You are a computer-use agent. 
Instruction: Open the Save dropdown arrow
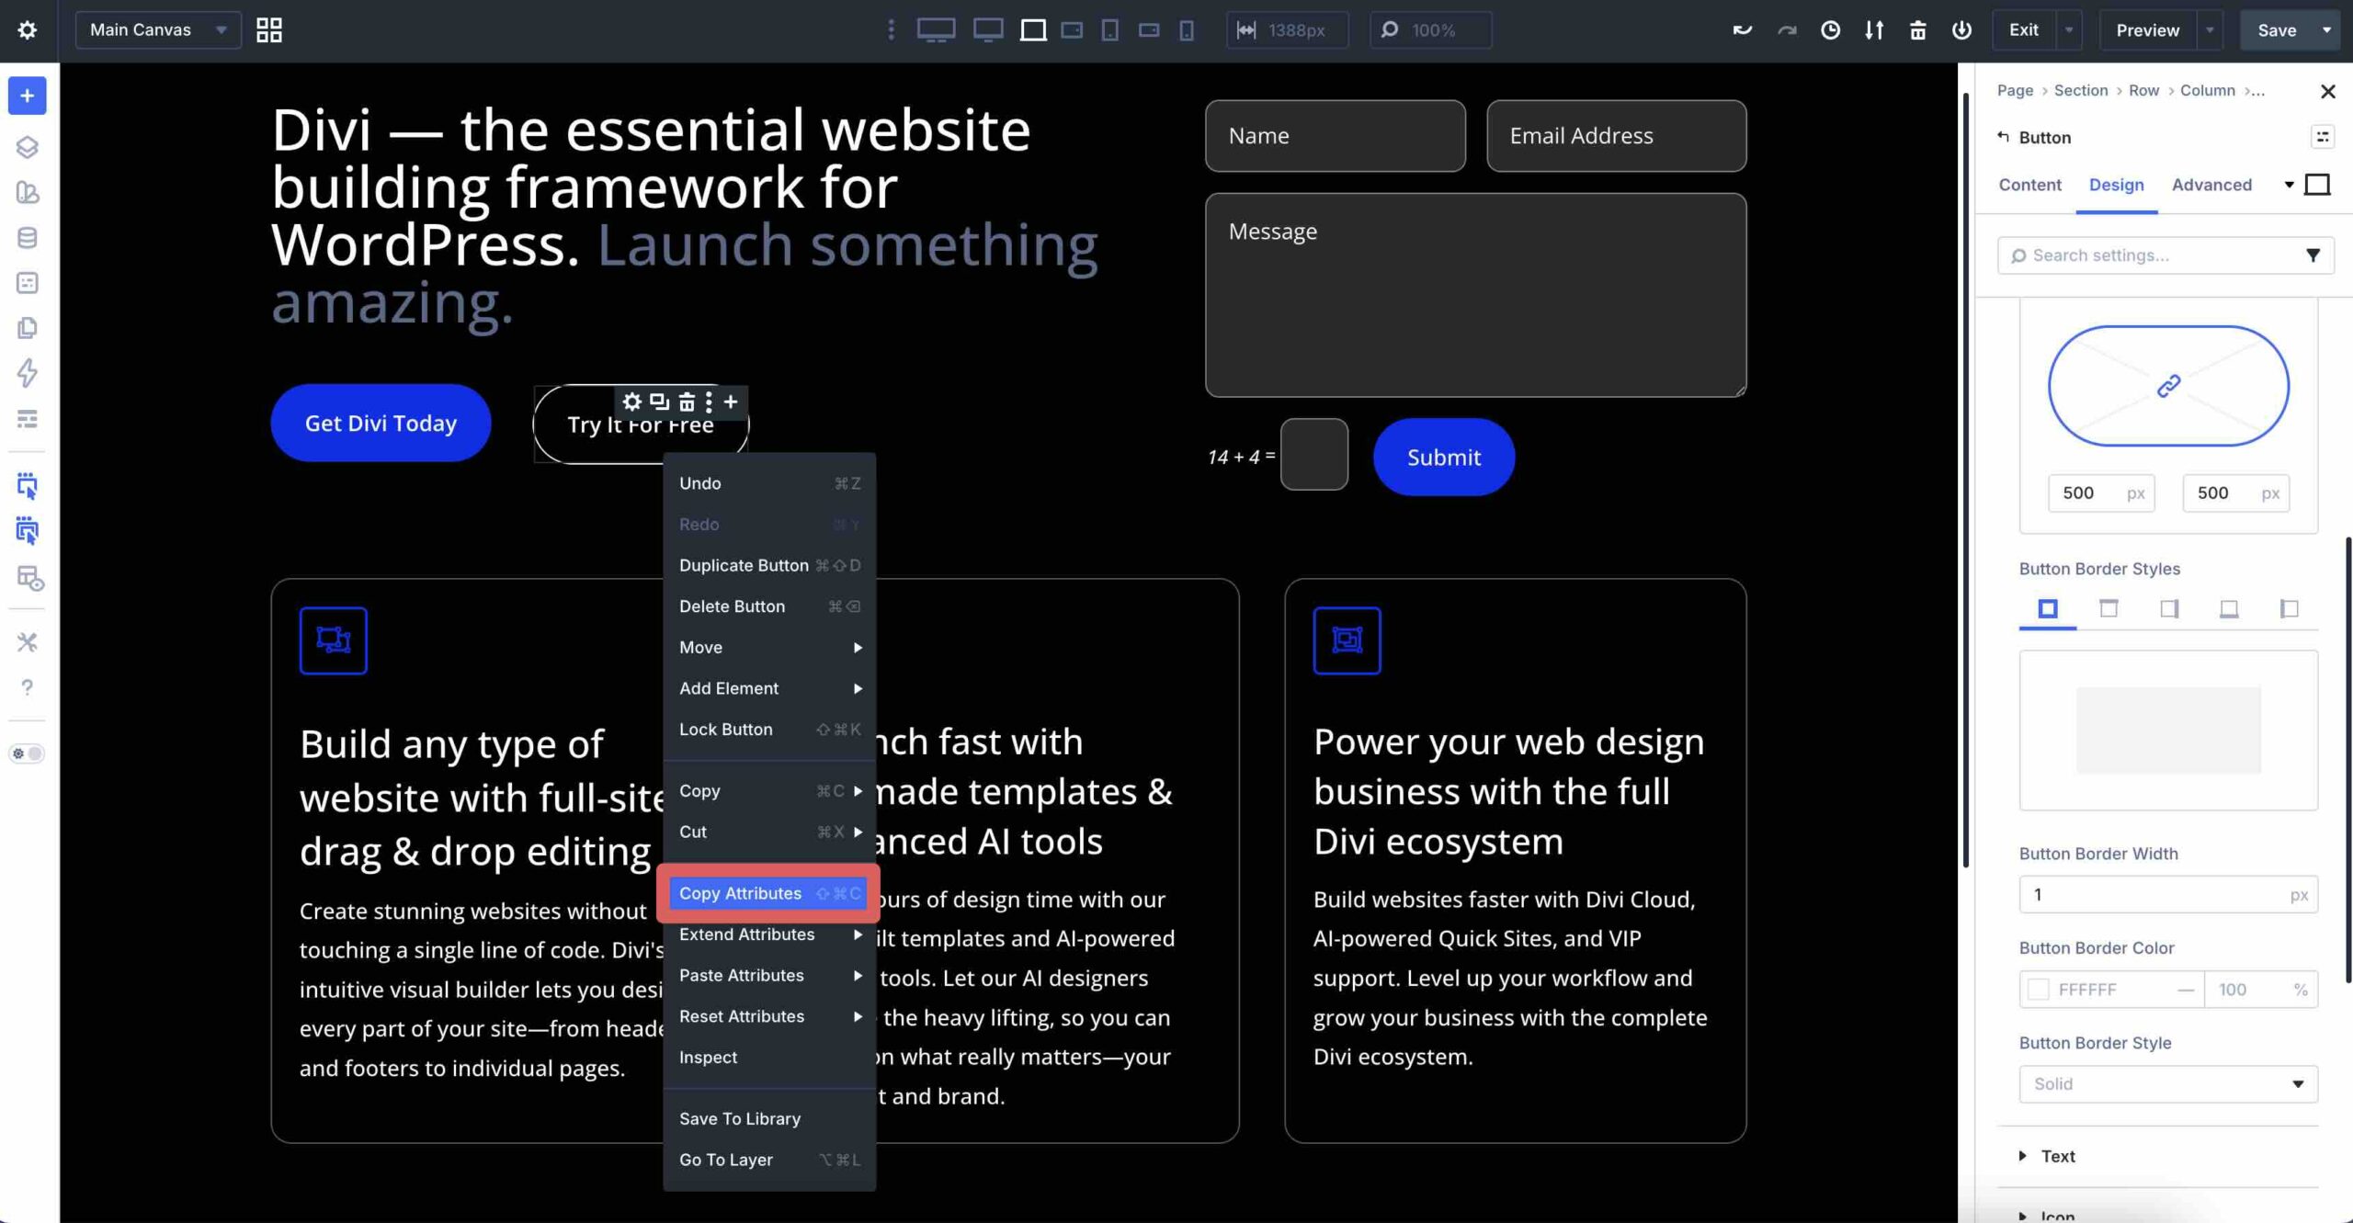coord(2326,30)
